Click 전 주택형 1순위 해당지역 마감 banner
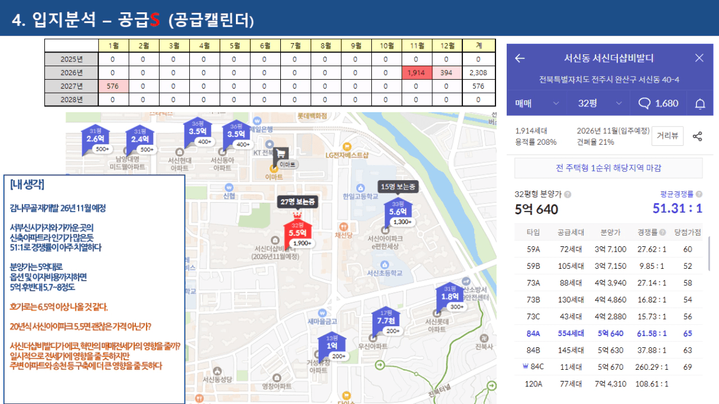 pos(608,168)
